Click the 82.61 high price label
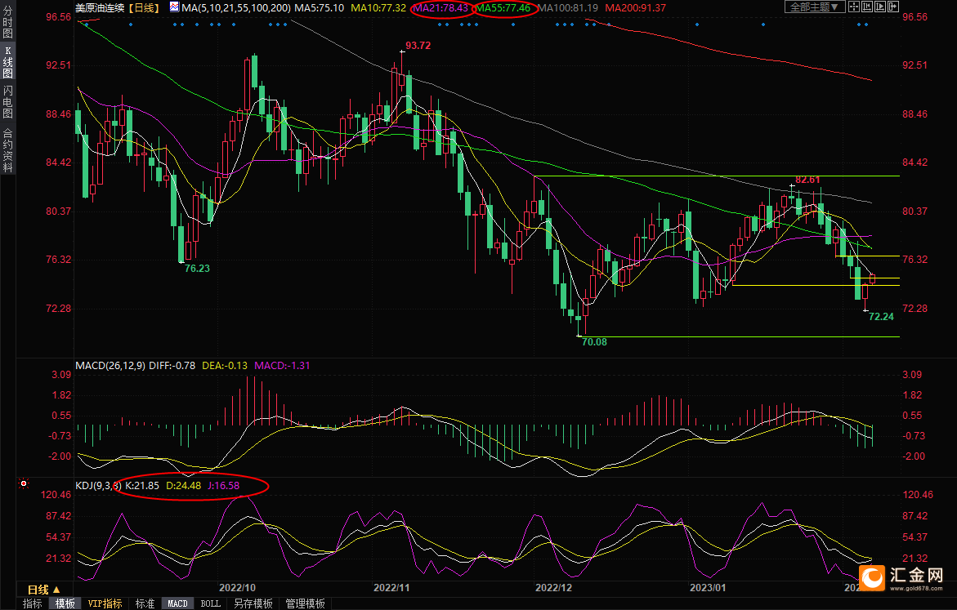957x610 pixels. (808, 180)
